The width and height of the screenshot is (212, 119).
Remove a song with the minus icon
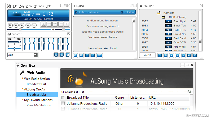click(x=177, y=55)
